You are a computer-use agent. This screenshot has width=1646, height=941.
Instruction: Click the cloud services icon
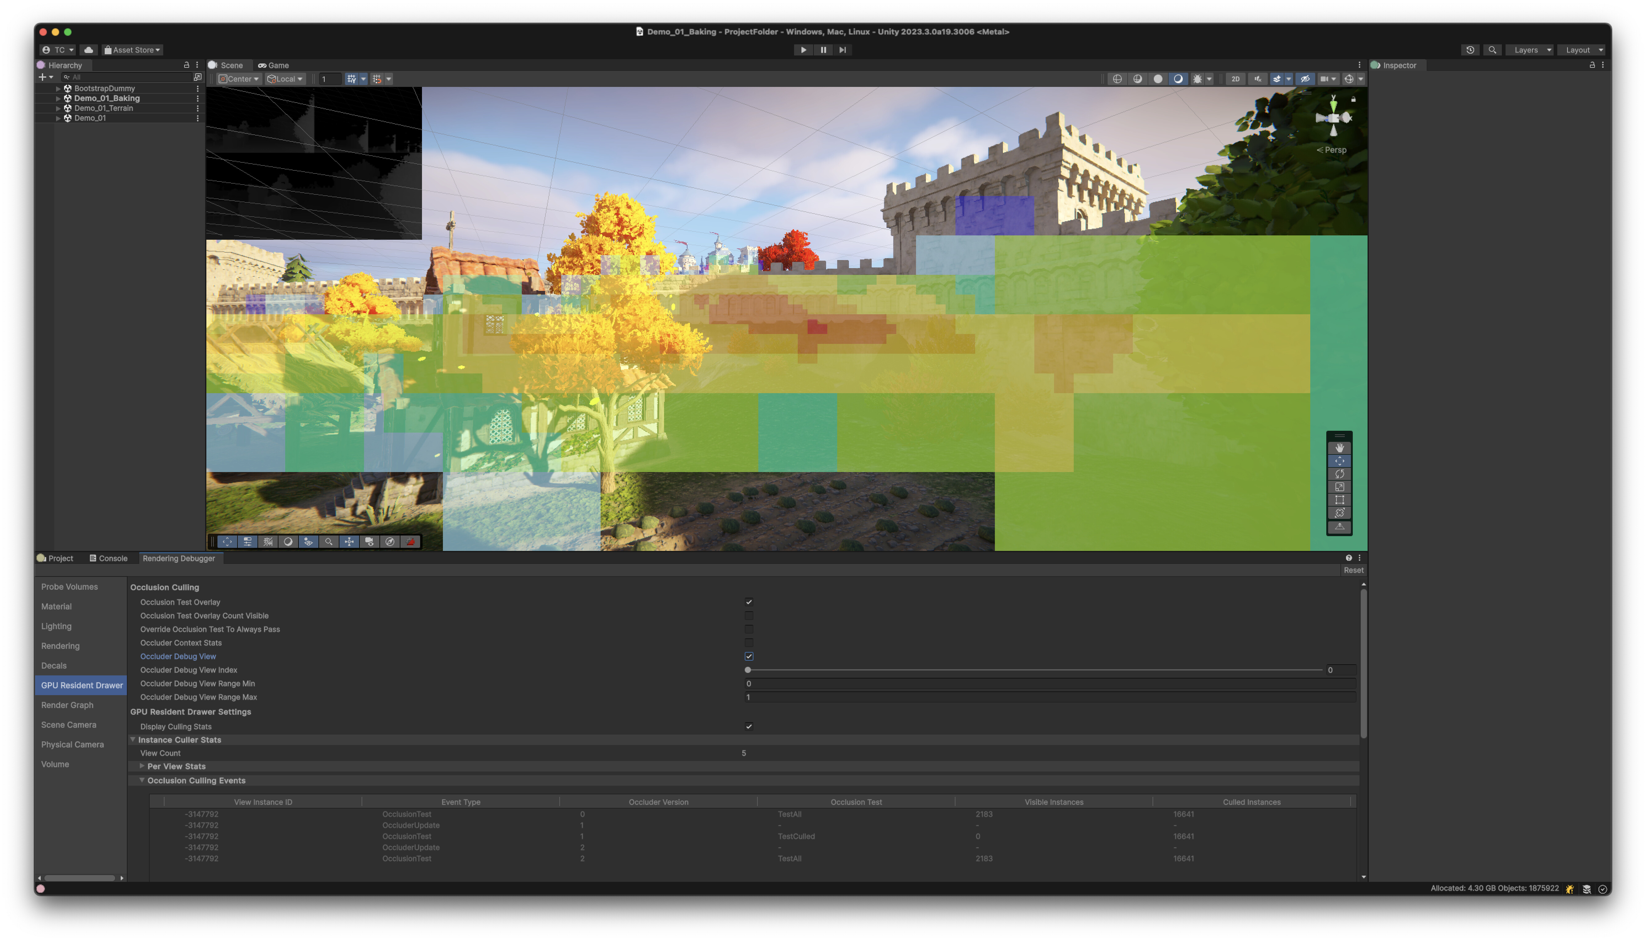88,50
